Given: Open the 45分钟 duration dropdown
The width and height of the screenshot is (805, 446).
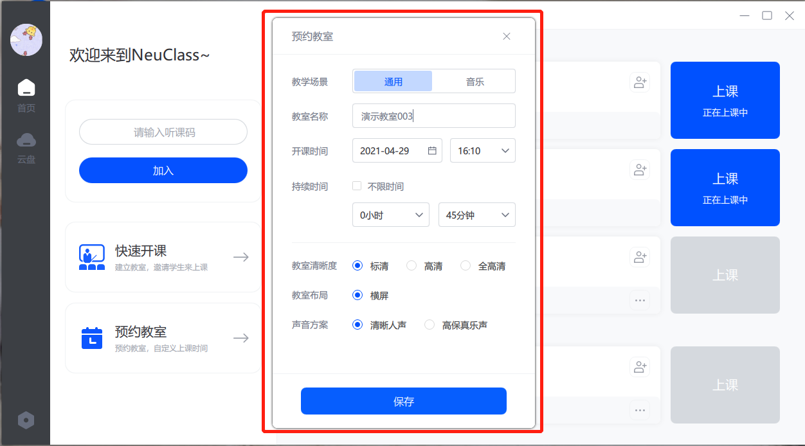Looking at the screenshot, I should tap(477, 215).
